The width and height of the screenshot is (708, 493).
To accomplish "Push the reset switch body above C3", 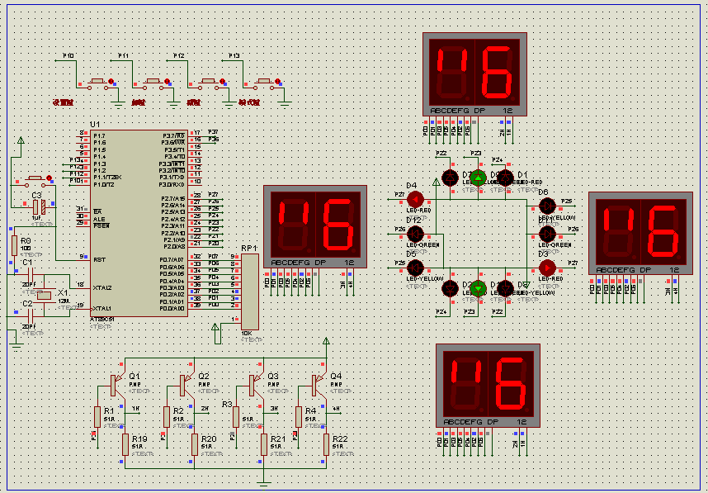I will tap(35, 181).
